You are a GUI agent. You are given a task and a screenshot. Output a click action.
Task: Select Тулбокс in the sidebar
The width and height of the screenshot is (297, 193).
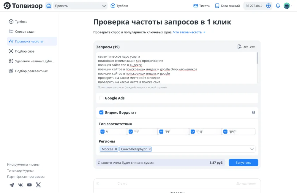(x=32, y=22)
